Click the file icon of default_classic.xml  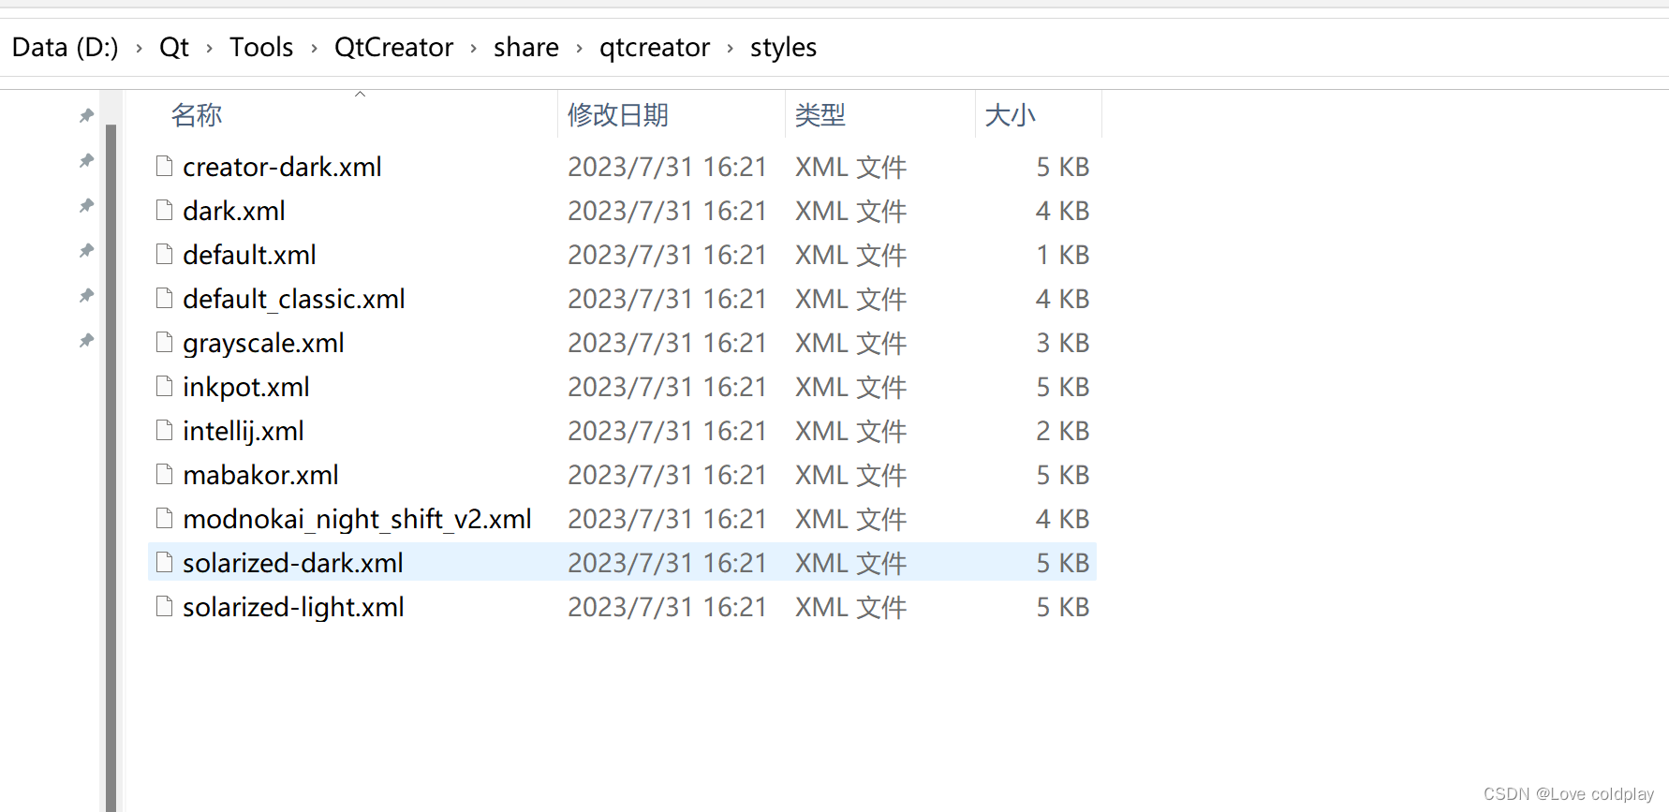point(164,299)
